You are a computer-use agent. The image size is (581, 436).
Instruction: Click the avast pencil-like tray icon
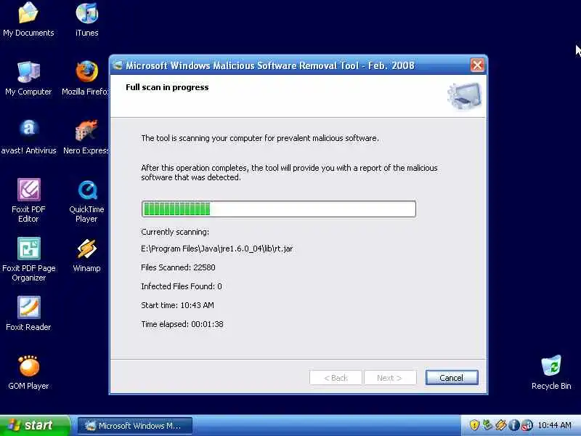pos(500,425)
